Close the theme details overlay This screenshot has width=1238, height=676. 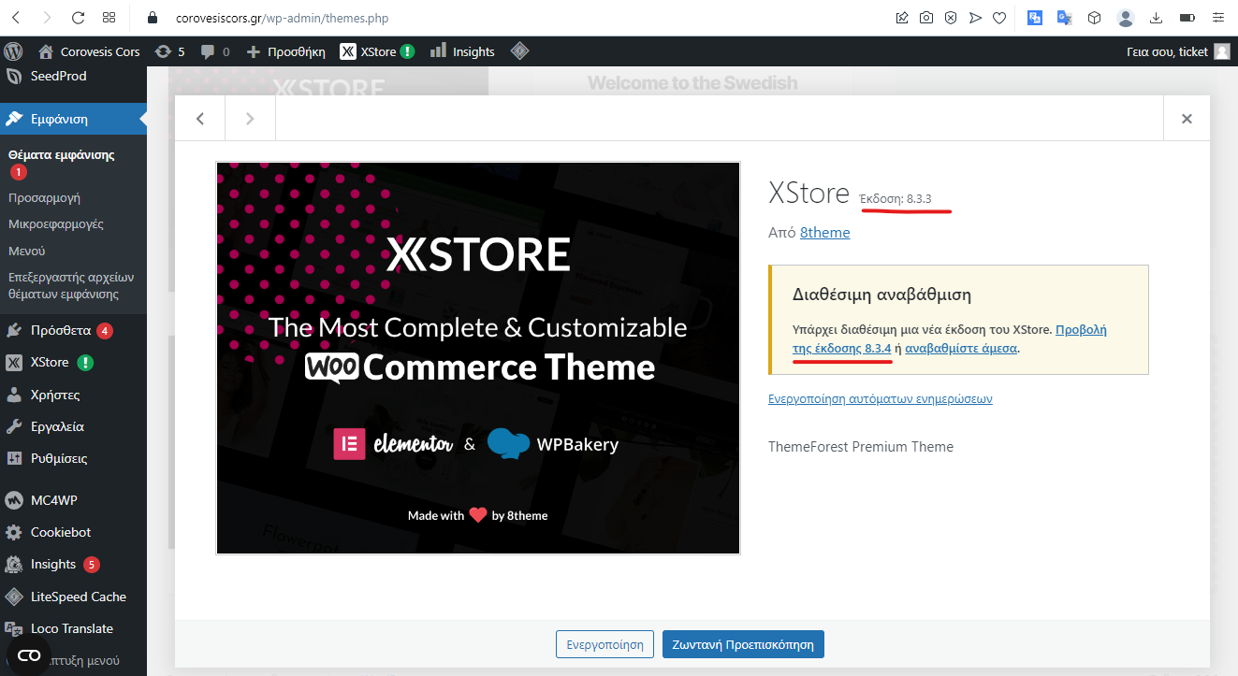click(x=1187, y=119)
